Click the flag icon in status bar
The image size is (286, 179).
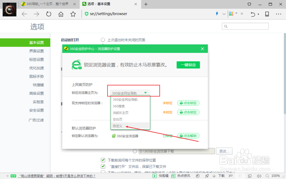(x=231, y=176)
